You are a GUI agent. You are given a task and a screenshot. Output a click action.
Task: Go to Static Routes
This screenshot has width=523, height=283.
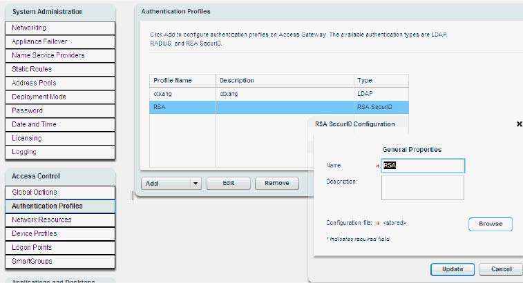60,69
